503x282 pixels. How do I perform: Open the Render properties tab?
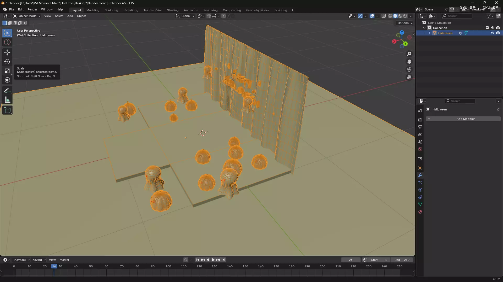pyautogui.click(x=420, y=120)
